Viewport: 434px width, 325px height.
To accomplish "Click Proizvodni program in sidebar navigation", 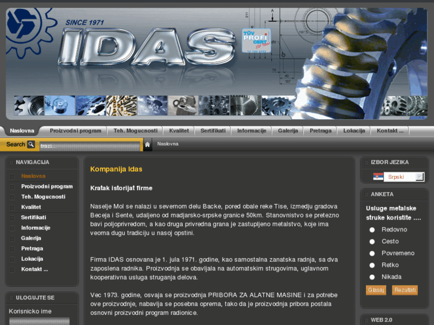I will coord(47,187).
